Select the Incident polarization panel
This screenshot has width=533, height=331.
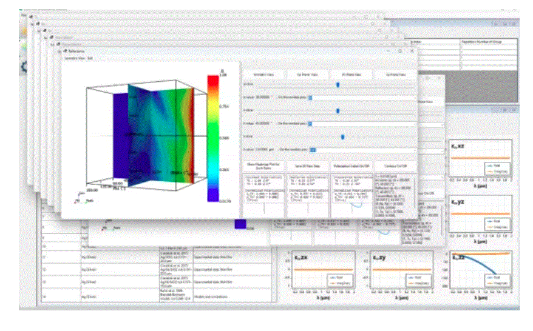tap(264, 196)
